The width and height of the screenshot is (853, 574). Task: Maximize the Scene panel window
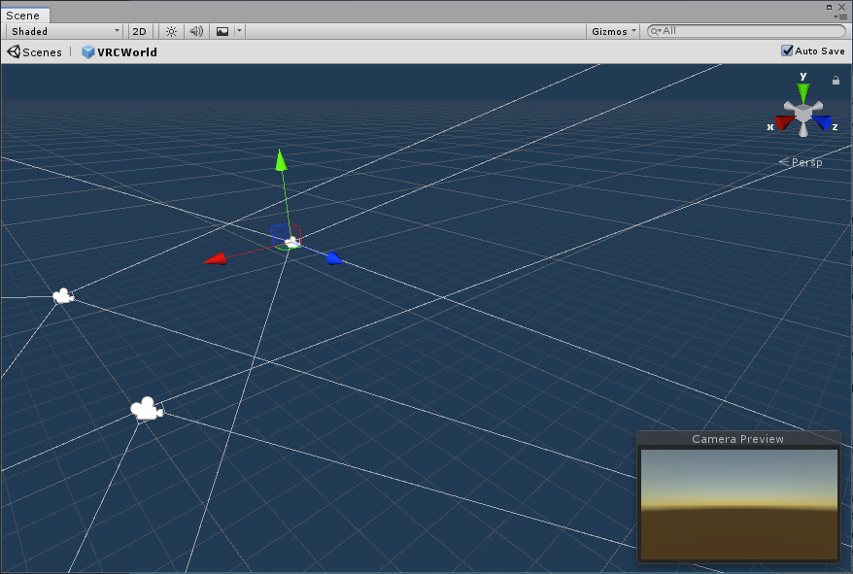pos(829,7)
